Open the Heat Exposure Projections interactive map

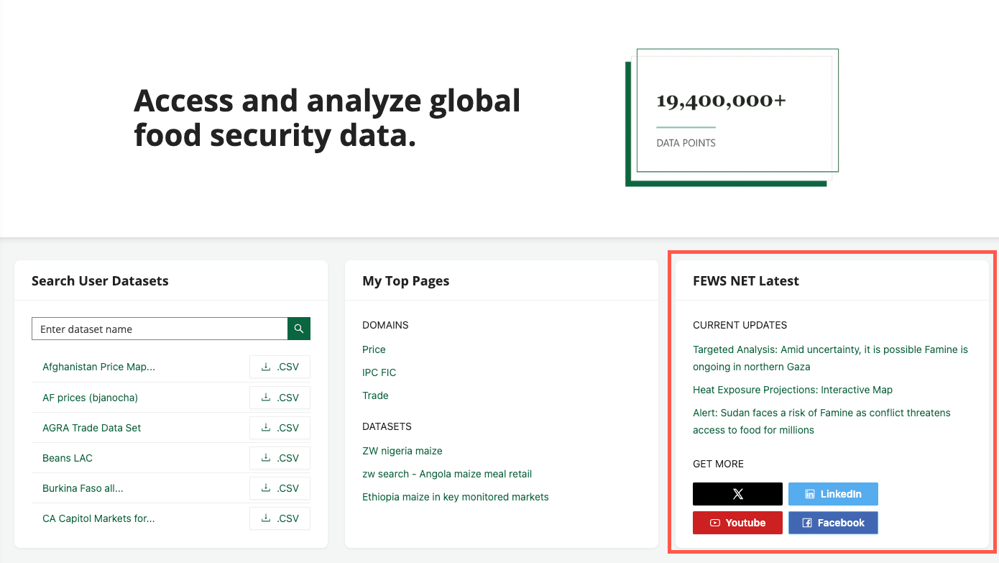tap(793, 390)
